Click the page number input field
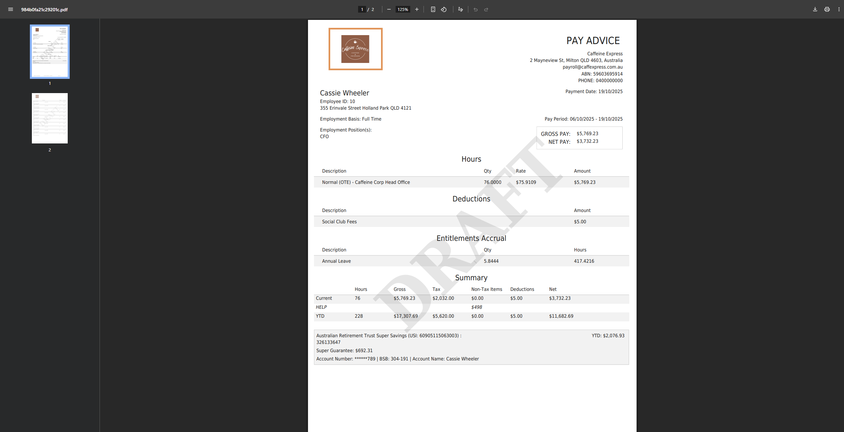Viewport: 844px width, 432px height. (362, 9)
